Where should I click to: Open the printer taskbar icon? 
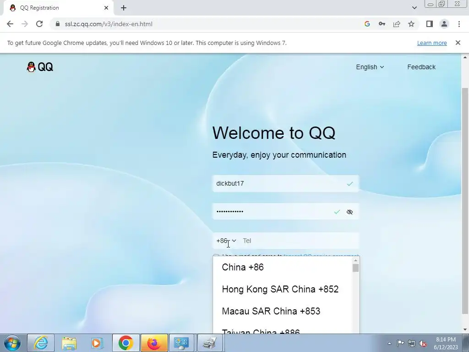[210, 343]
